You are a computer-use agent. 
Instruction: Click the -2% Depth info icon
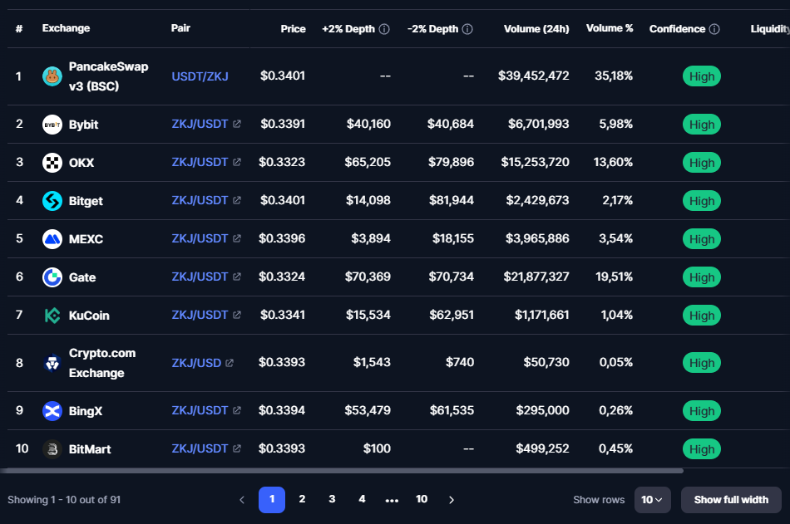tap(467, 29)
